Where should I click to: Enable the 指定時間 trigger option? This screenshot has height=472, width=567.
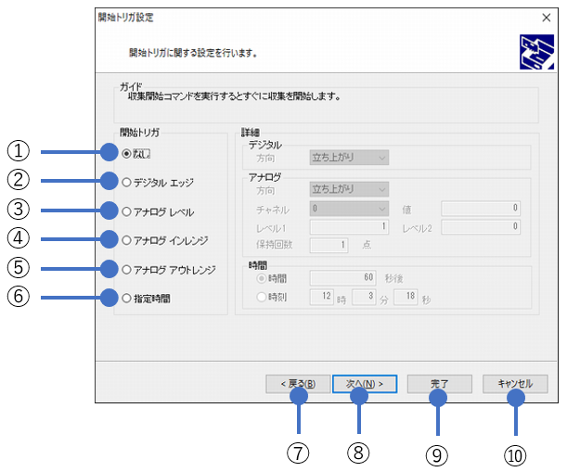click(x=126, y=299)
